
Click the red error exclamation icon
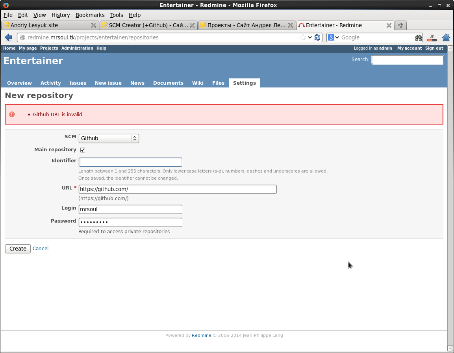click(x=12, y=115)
